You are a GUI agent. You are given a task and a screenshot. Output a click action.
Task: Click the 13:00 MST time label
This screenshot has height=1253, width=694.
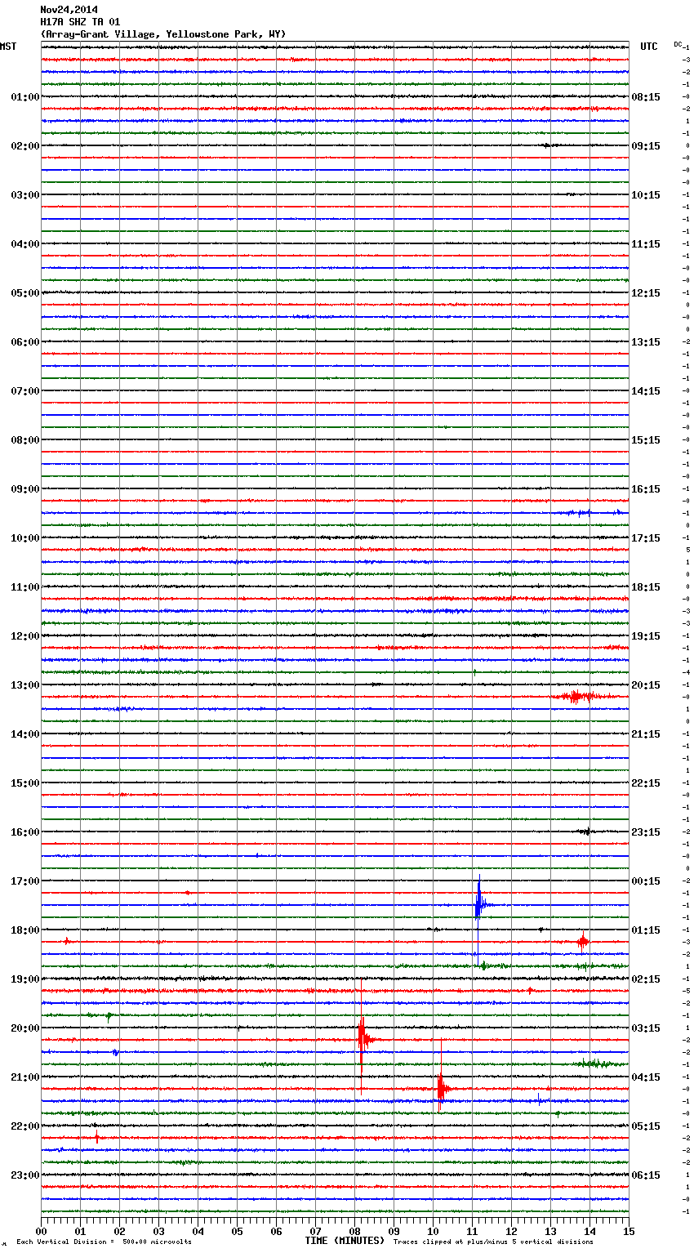pos(24,685)
